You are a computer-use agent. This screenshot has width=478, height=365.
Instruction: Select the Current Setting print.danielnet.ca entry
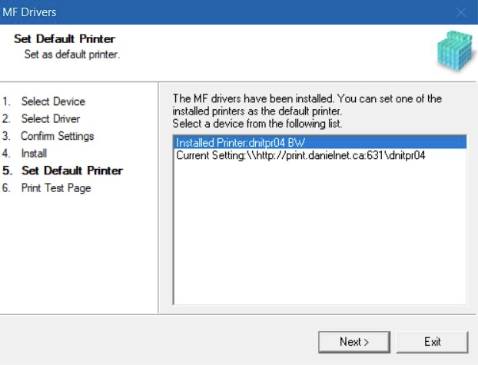tap(300, 155)
